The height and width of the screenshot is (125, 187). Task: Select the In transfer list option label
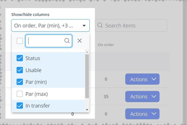coord(38,106)
